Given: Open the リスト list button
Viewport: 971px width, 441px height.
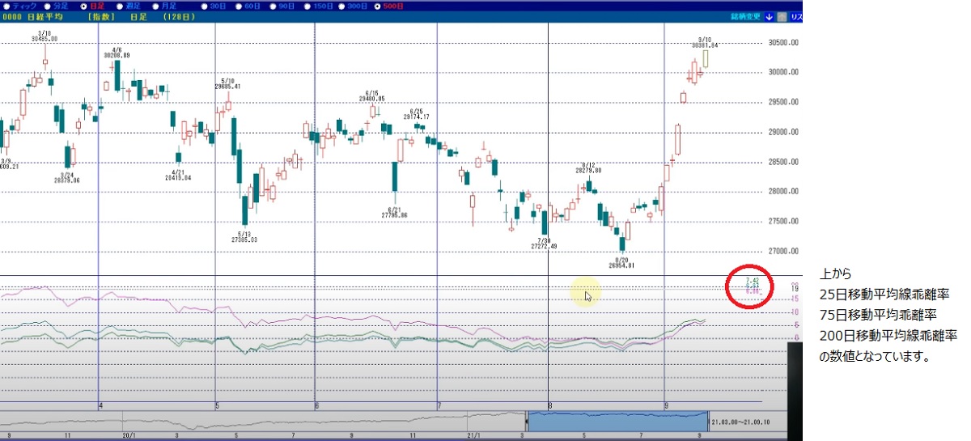Looking at the screenshot, I should point(796,16).
